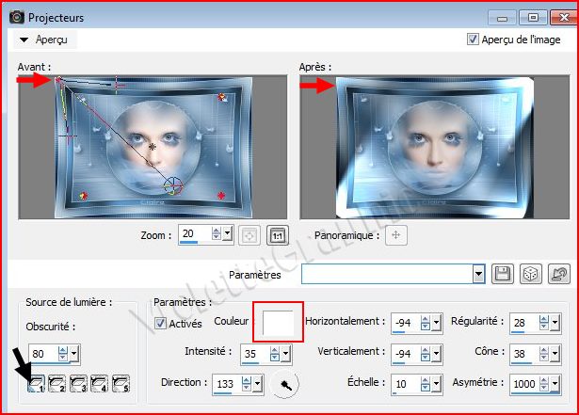Screen dimensions: 579x415
Task: Click the Après preview image
Action: tap(434, 147)
